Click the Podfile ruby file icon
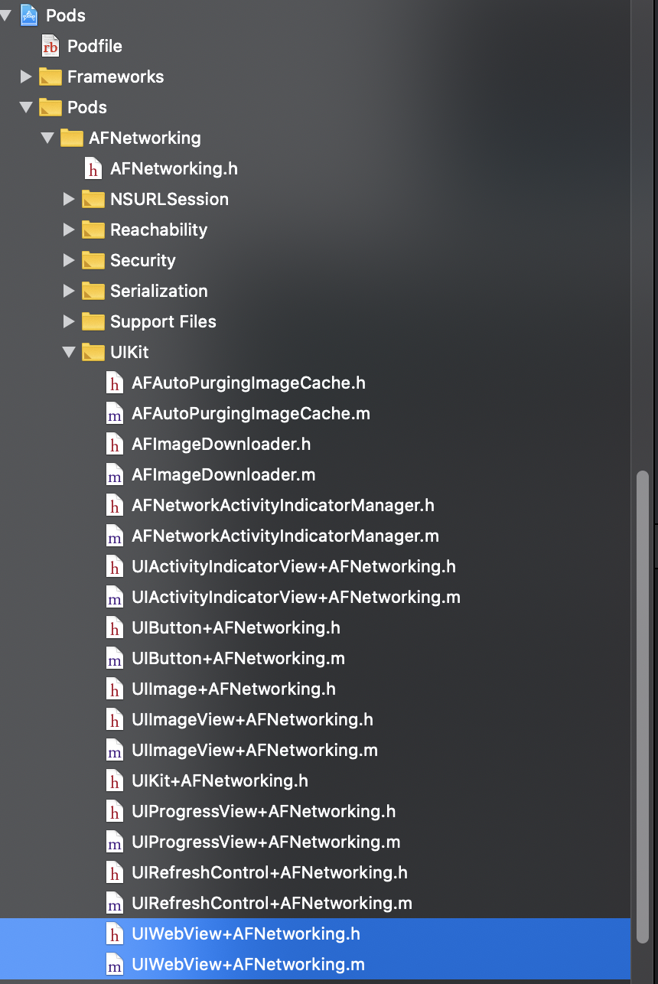This screenshot has width=658, height=984. click(x=50, y=46)
